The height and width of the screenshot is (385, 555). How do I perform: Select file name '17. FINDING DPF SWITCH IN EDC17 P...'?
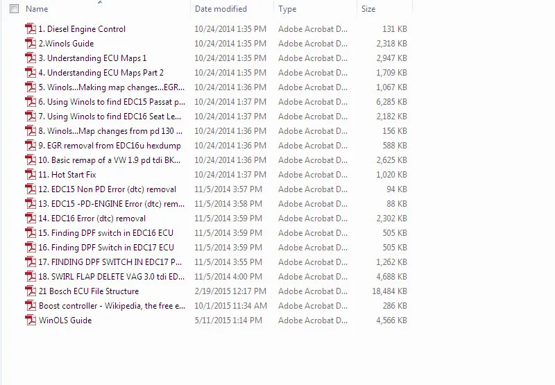[110, 262]
